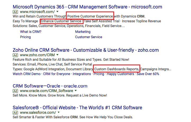
Task: Open the 'What is CRM?' sitelink
Action: tap(31, 32)
